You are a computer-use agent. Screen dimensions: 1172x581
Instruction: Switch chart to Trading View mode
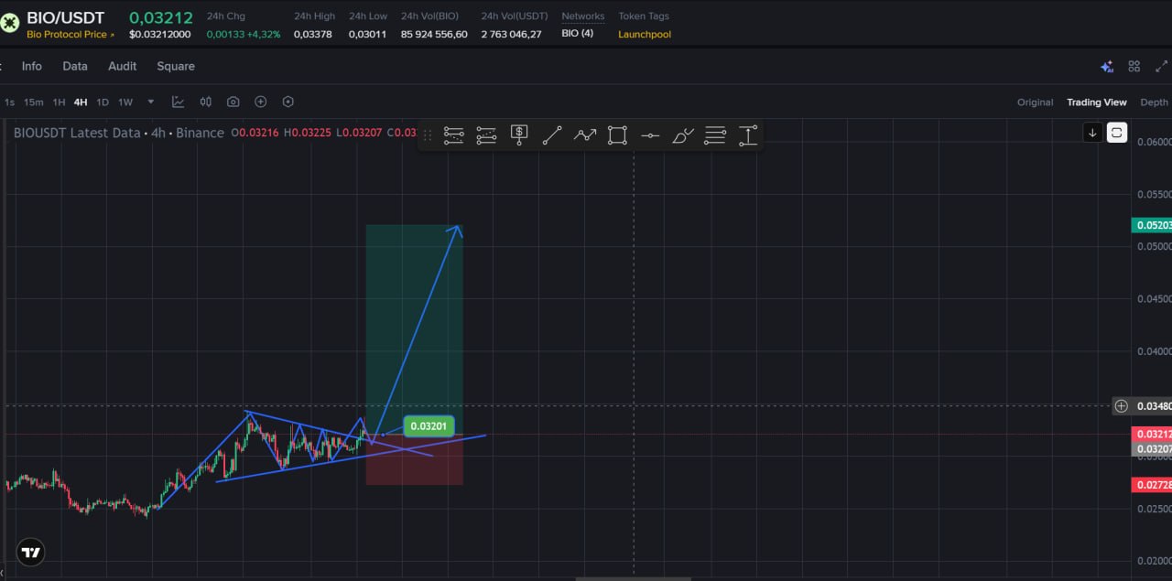click(x=1097, y=102)
